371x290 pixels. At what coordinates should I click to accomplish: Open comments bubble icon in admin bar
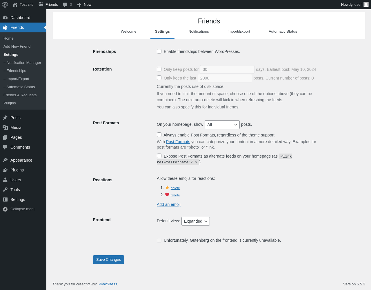click(65, 5)
